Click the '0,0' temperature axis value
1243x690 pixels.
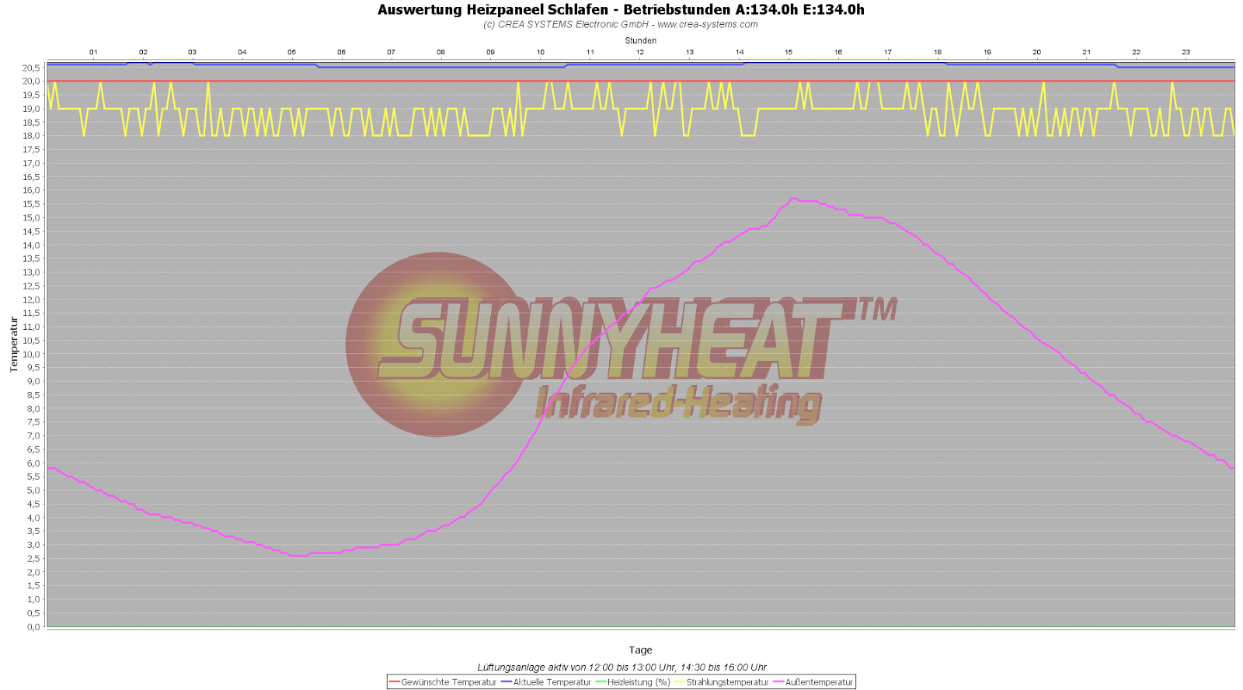click(x=33, y=626)
